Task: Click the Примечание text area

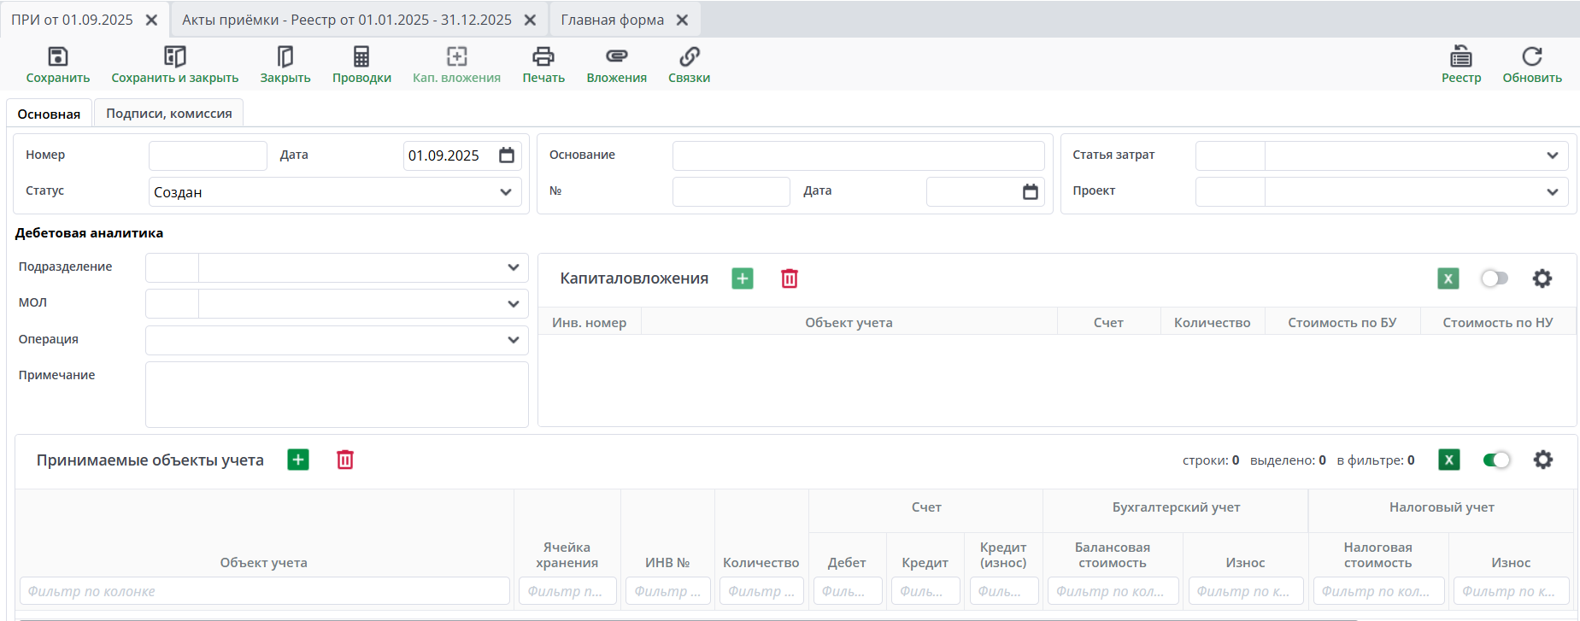Action: tap(337, 395)
